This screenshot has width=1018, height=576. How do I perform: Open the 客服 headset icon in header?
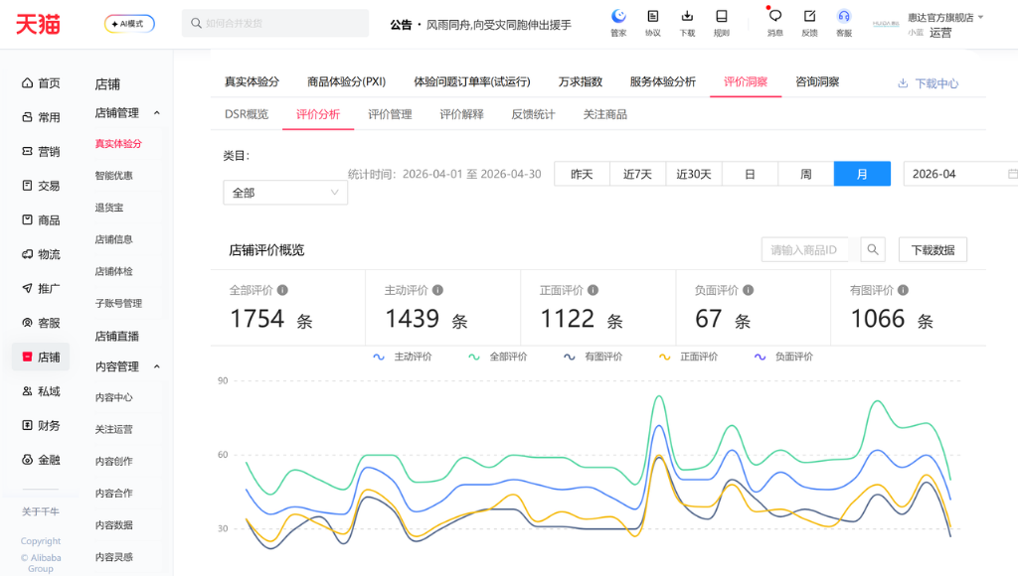844,23
